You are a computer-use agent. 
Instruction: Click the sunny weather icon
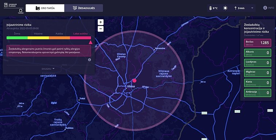225,8
